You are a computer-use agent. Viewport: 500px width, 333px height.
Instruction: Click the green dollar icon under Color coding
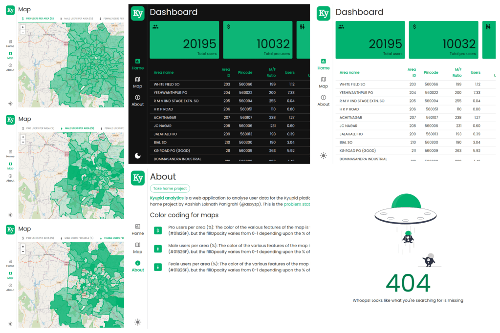pyautogui.click(x=157, y=230)
